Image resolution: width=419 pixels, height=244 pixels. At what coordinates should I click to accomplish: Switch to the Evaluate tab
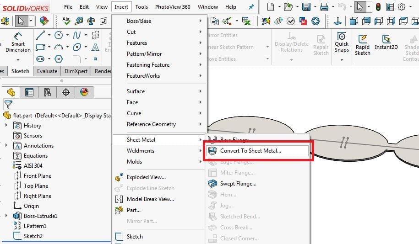47,71
